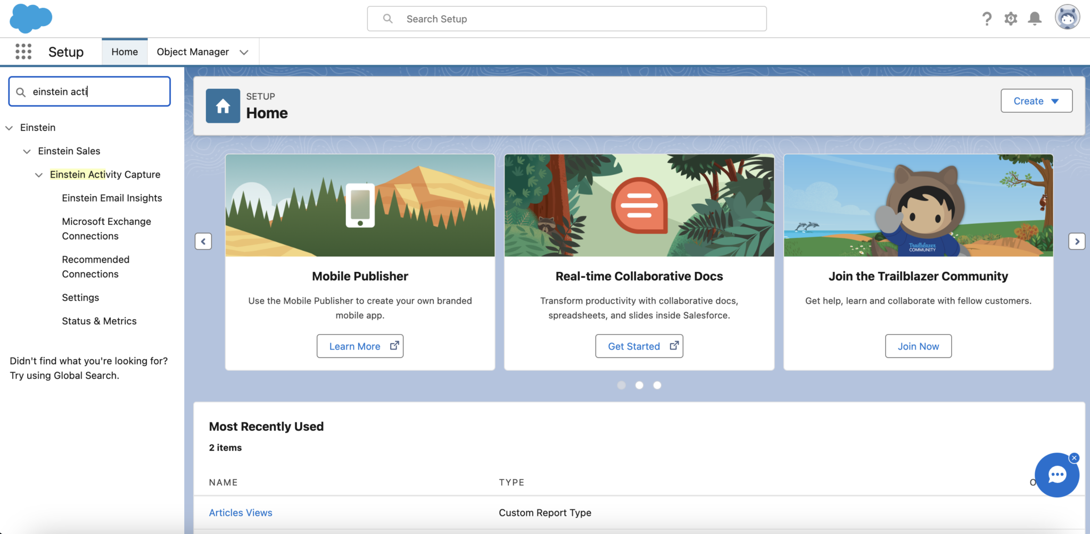Dismiss the chat bubble with the x
The width and height of the screenshot is (1090, 534).
[x=1074, y=458]
